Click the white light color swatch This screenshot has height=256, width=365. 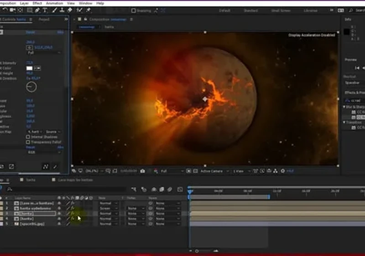pos(29,68)
